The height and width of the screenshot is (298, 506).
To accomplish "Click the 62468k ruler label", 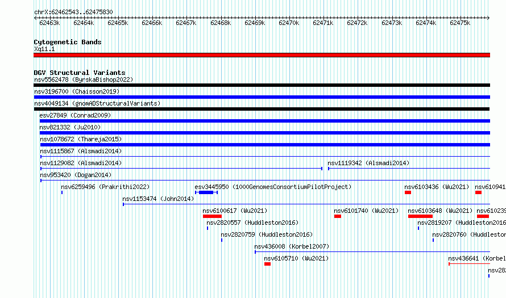I will (221, 23).
